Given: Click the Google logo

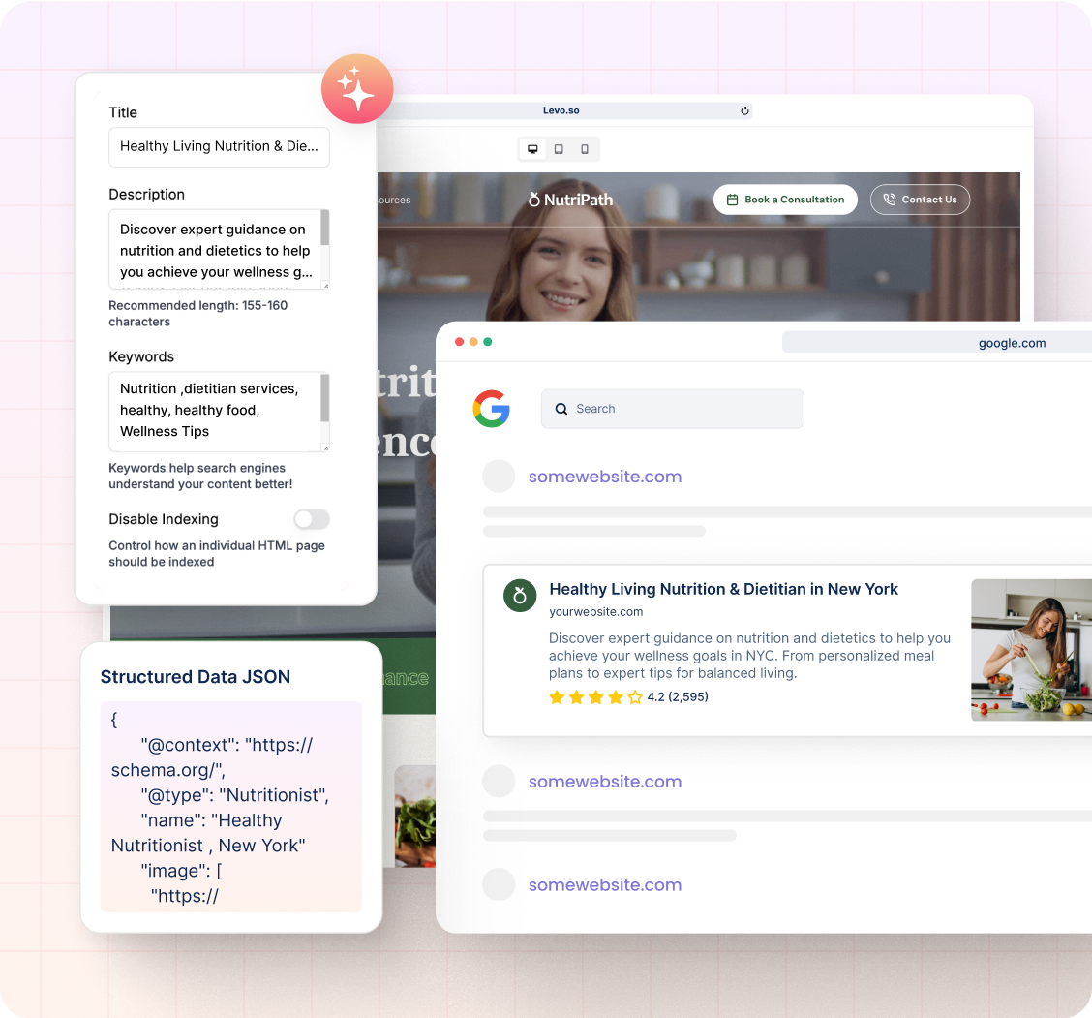Looking at the screenshot, I should click(x=492, y=409).
